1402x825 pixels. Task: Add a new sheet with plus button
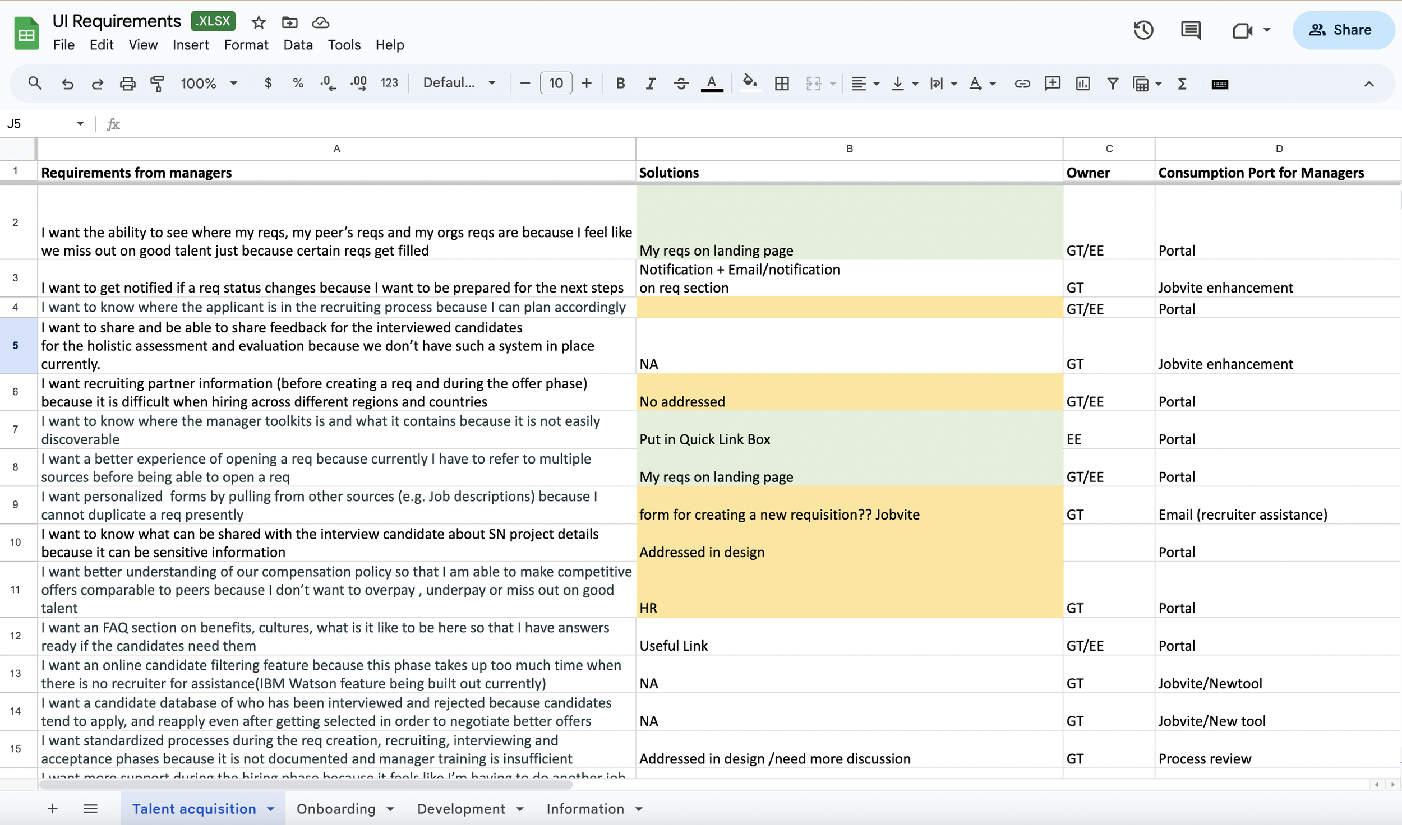52,809
